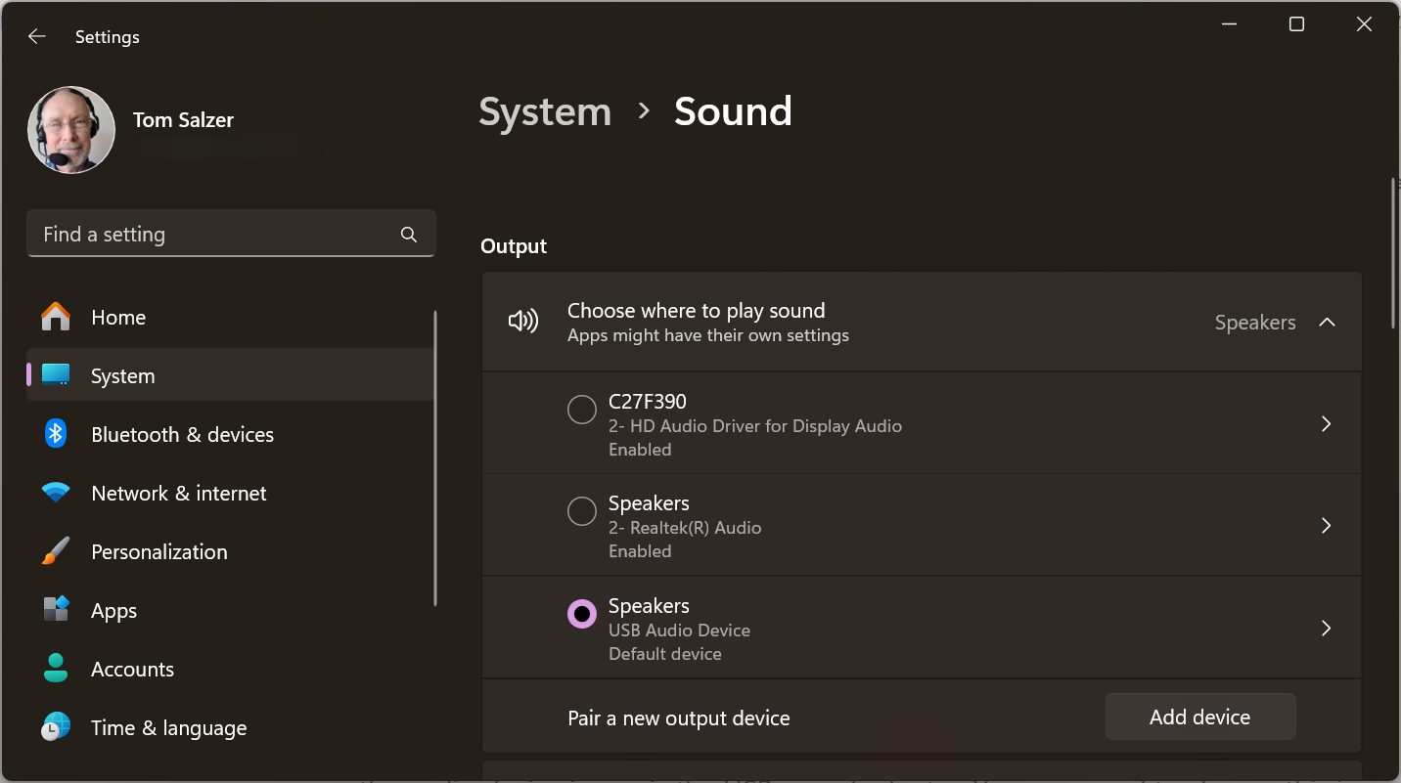The height and width of the screenshot is (783, 1401).
Task: Click the Apps icon in sidebar
Action: tap(56, 610)
